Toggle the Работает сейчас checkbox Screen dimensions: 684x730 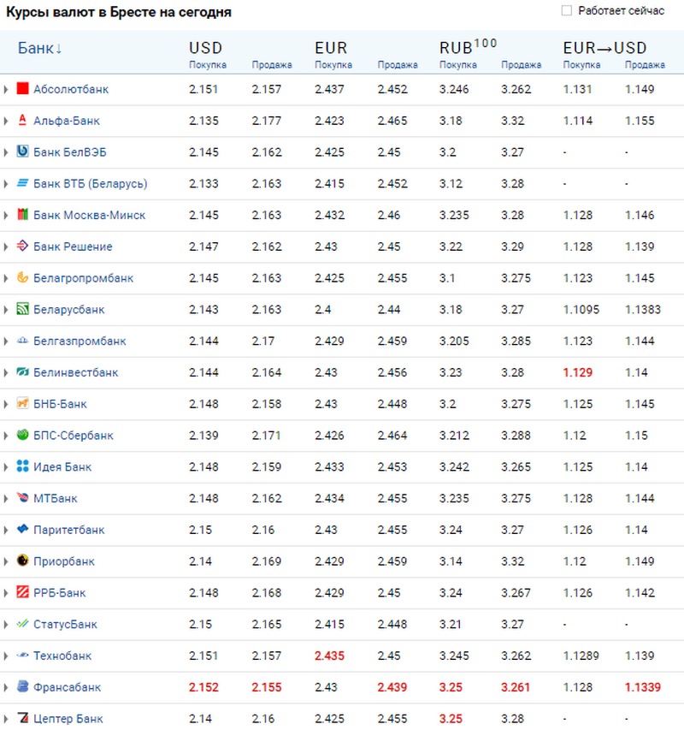tap(566, 11)
